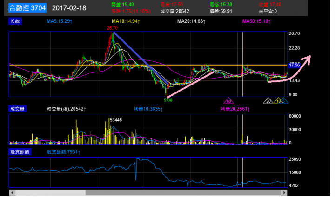335x197 pixels.
Task: Select the 成交量 panel label
Action: click(17, 109)
